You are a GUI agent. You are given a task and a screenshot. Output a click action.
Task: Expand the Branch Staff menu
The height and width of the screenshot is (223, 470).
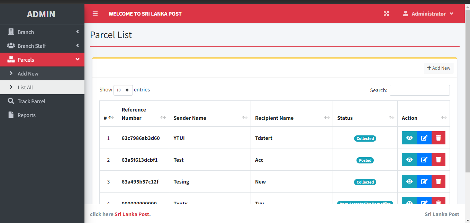[x=42, y=46]
